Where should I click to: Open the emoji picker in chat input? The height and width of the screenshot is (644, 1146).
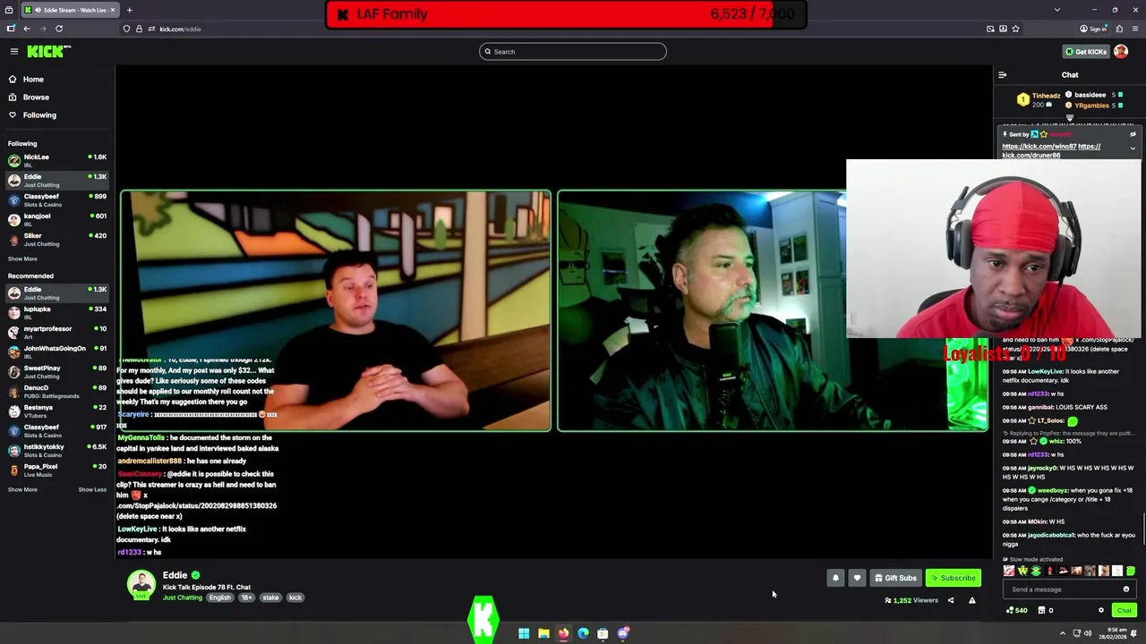coord(1126,589)
